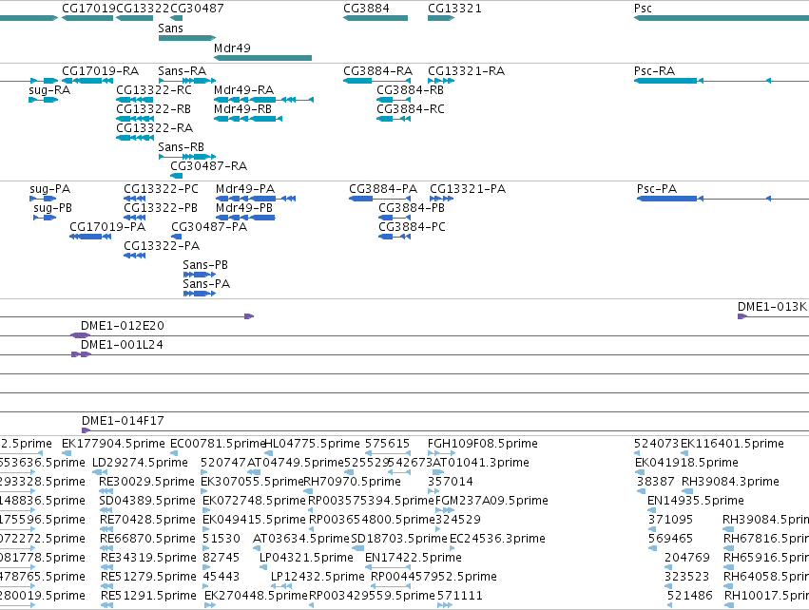Click the DME1-001L24 clone marker
The image size is (809, 610).
pos(81,354)
